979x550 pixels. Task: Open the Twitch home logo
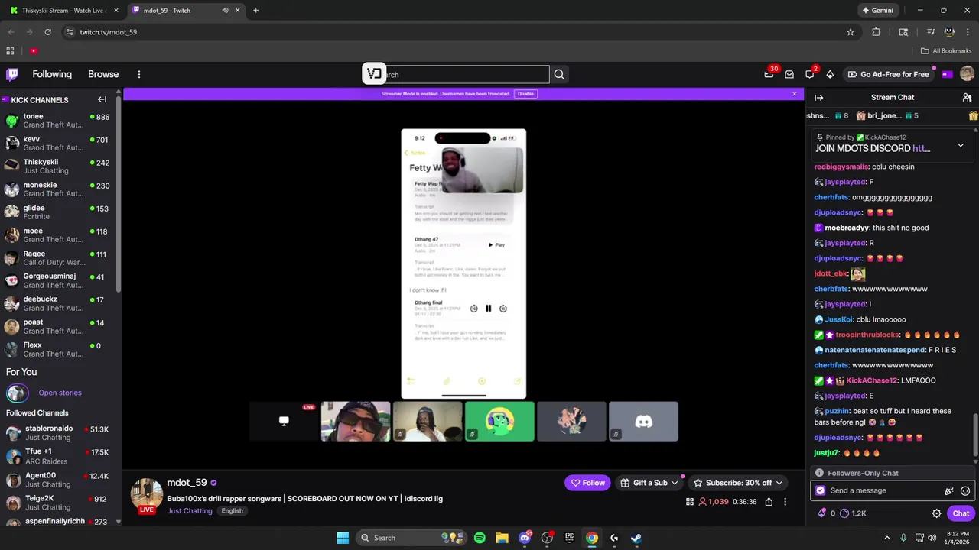tap(12, 74)
